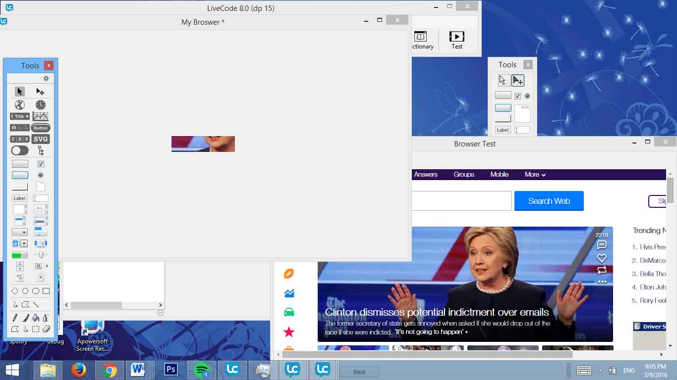Viewport: 677px width, 380px height.
Task: Select the option menu dropdown tool
Action: 20,232
